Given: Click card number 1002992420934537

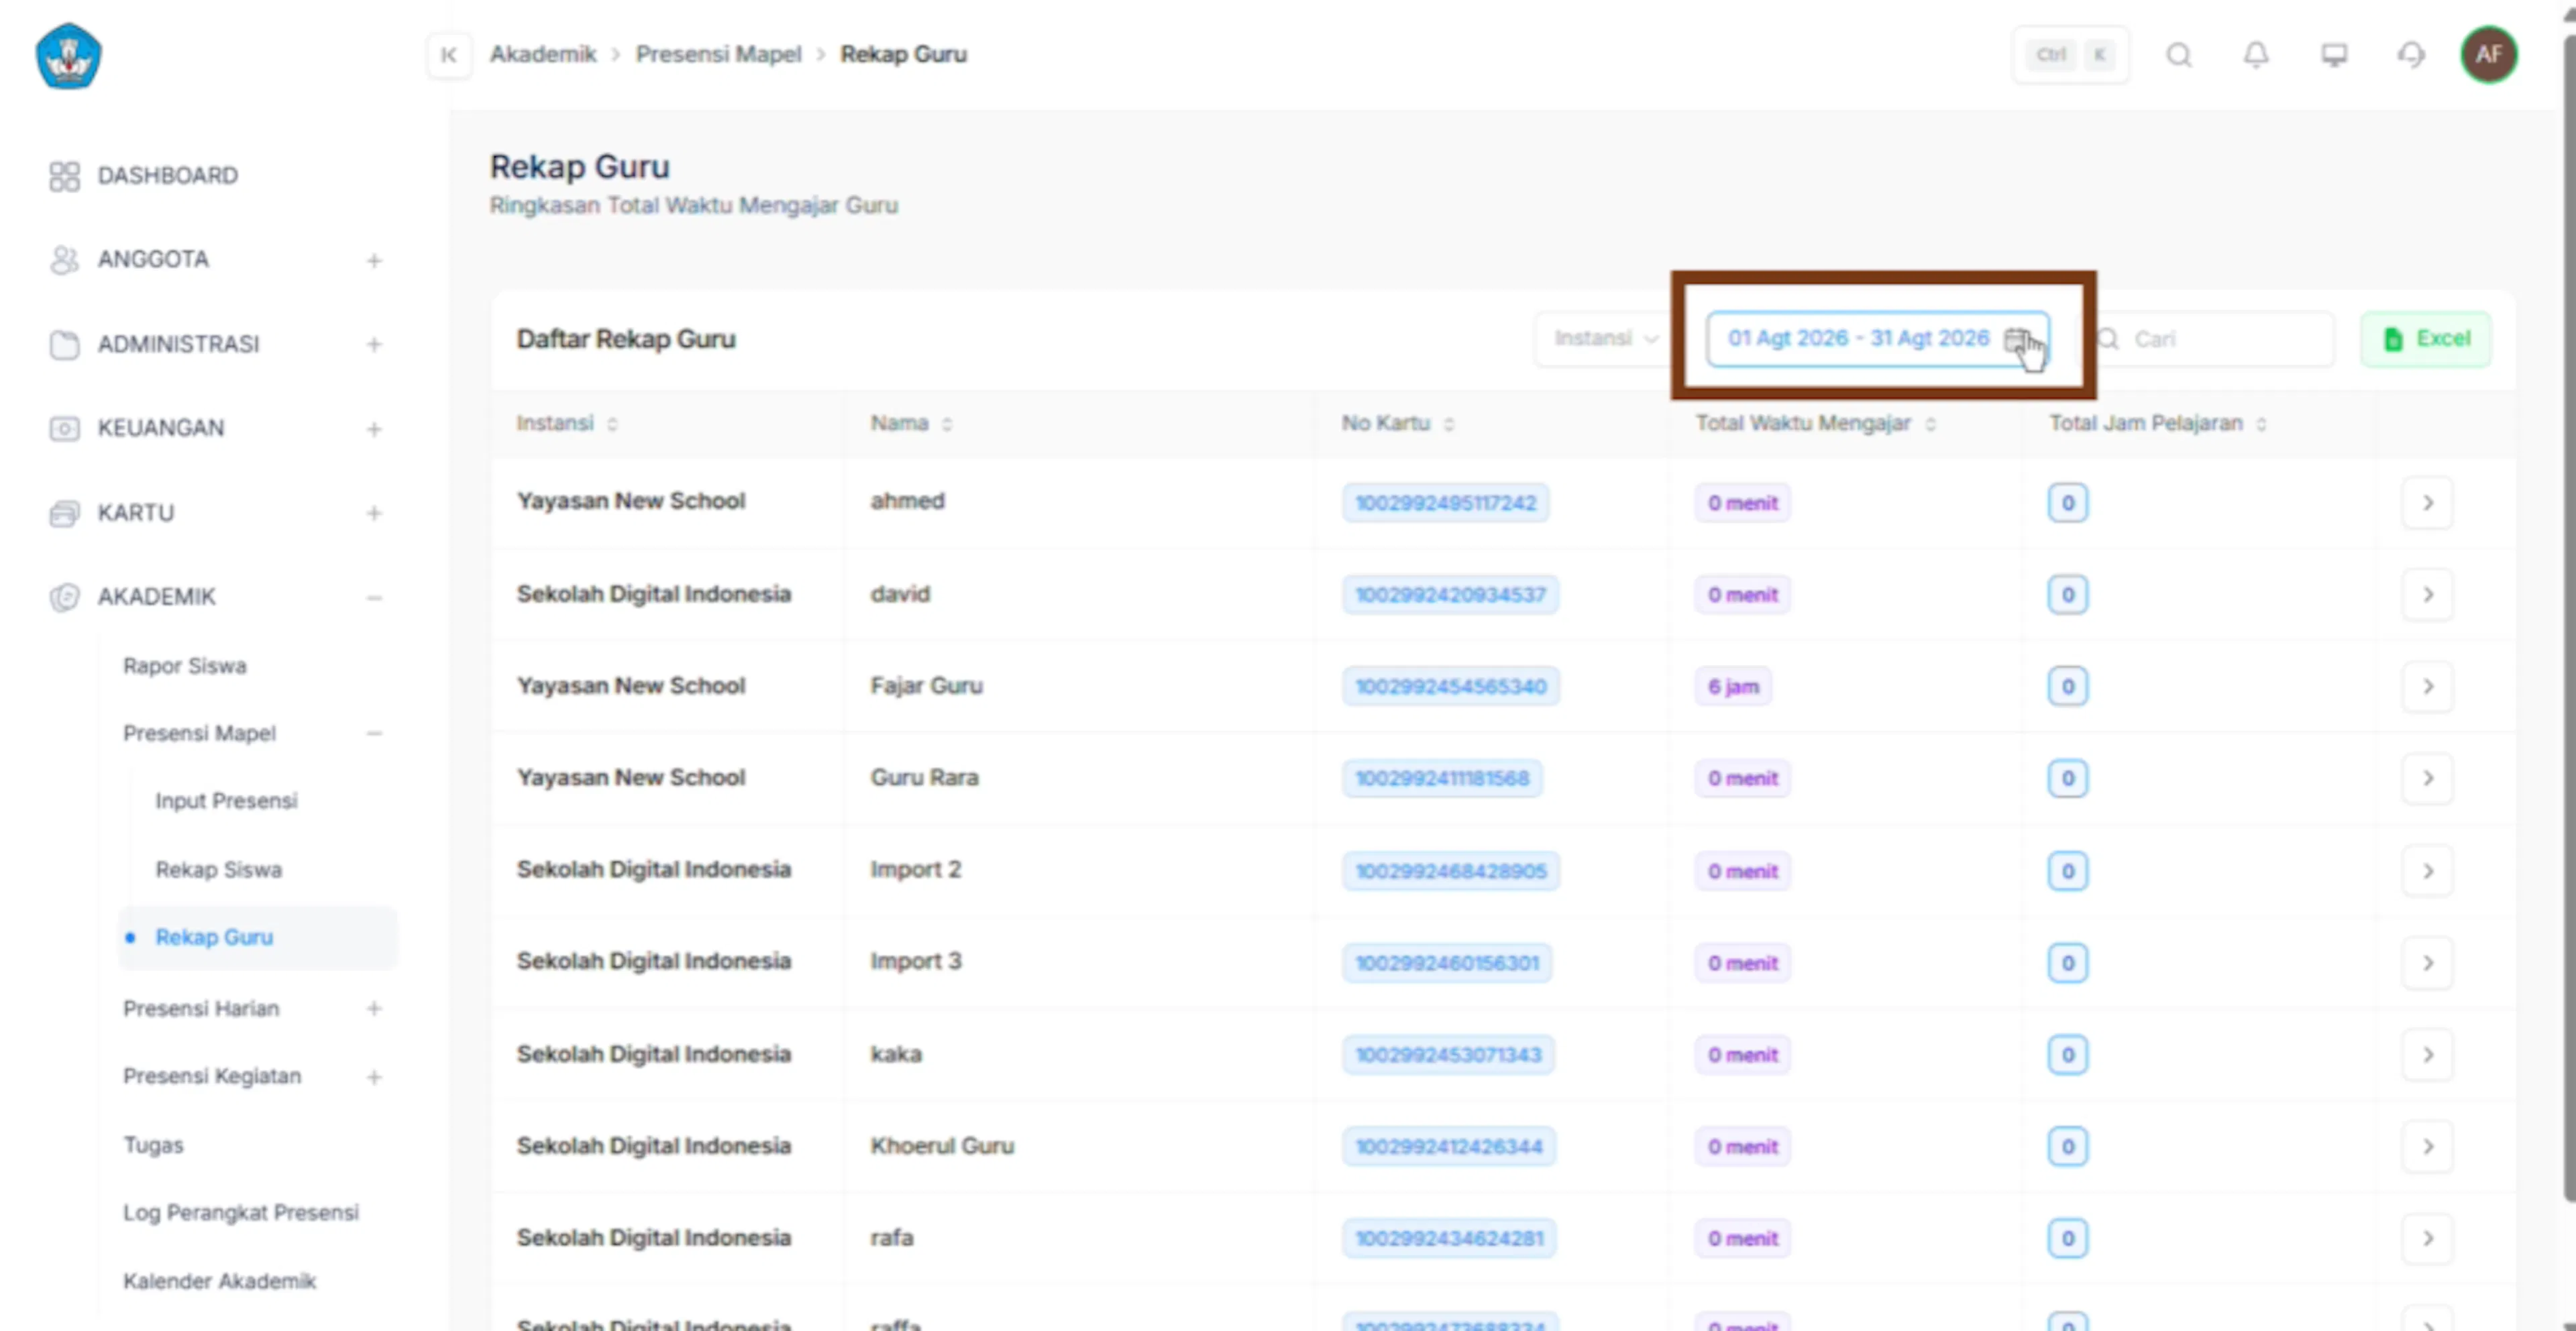Looking at the screenshot, I should tap(1450, 595).
